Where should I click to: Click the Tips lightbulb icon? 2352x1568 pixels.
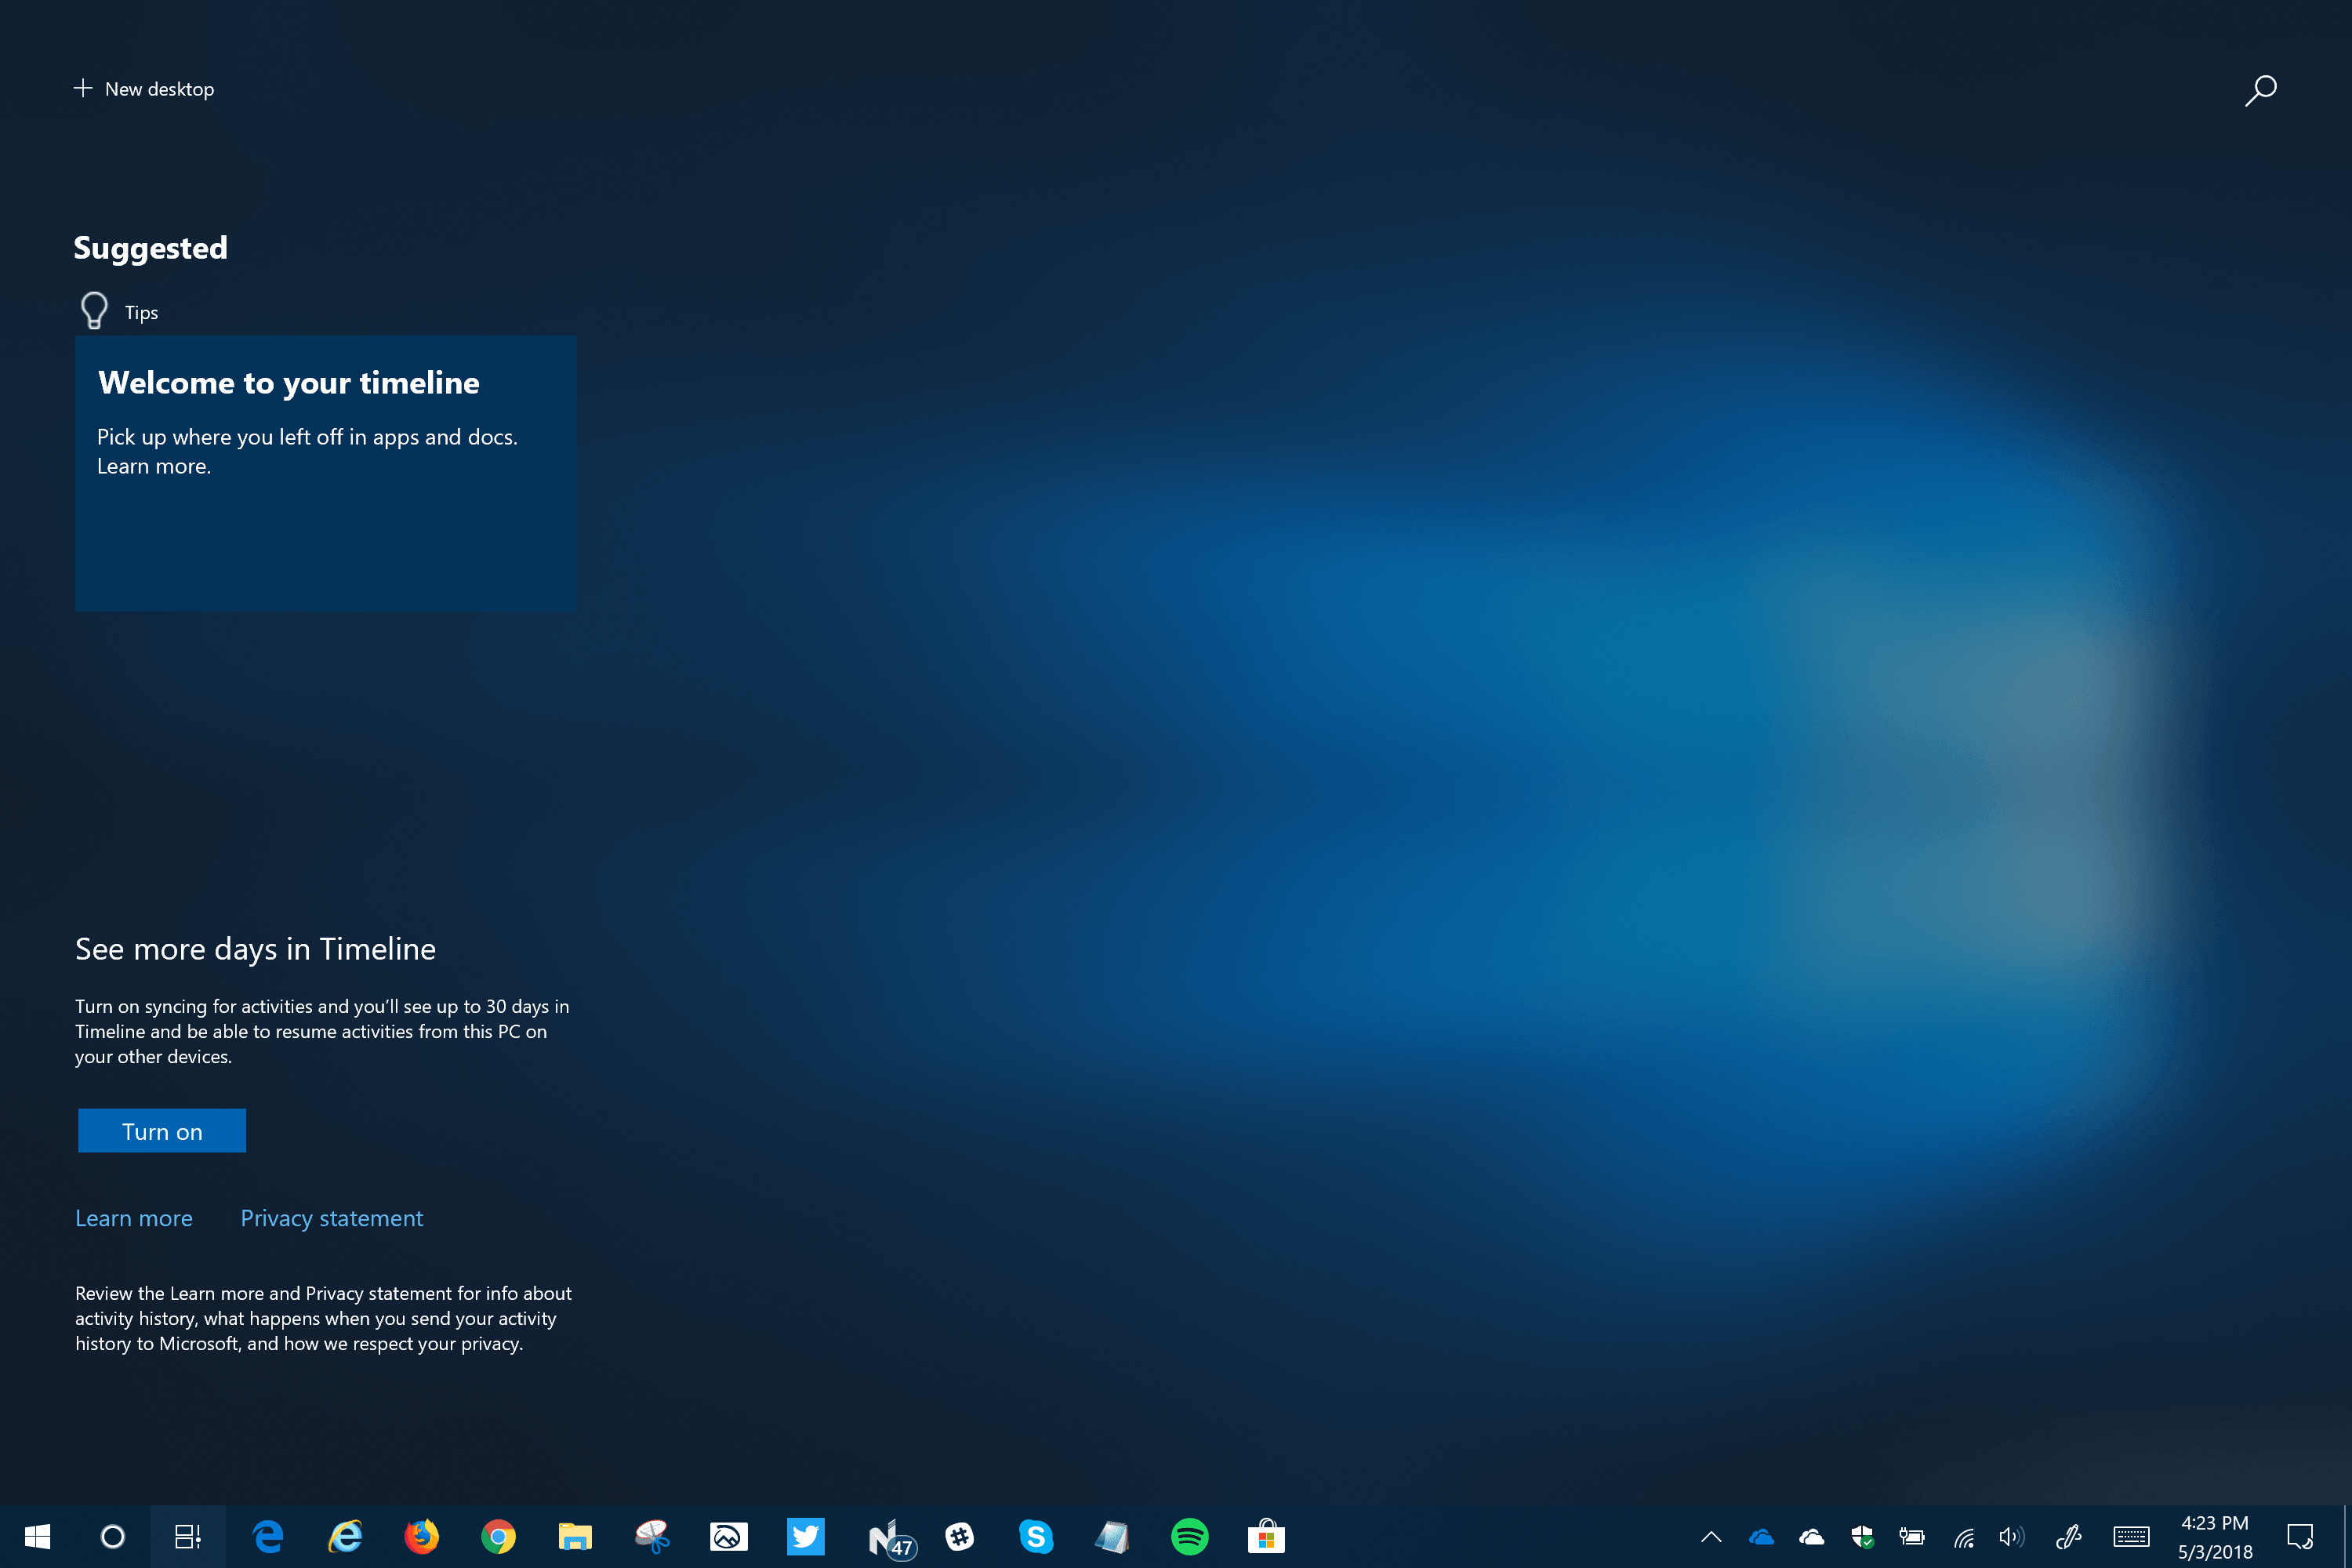(x=94, y=311)
